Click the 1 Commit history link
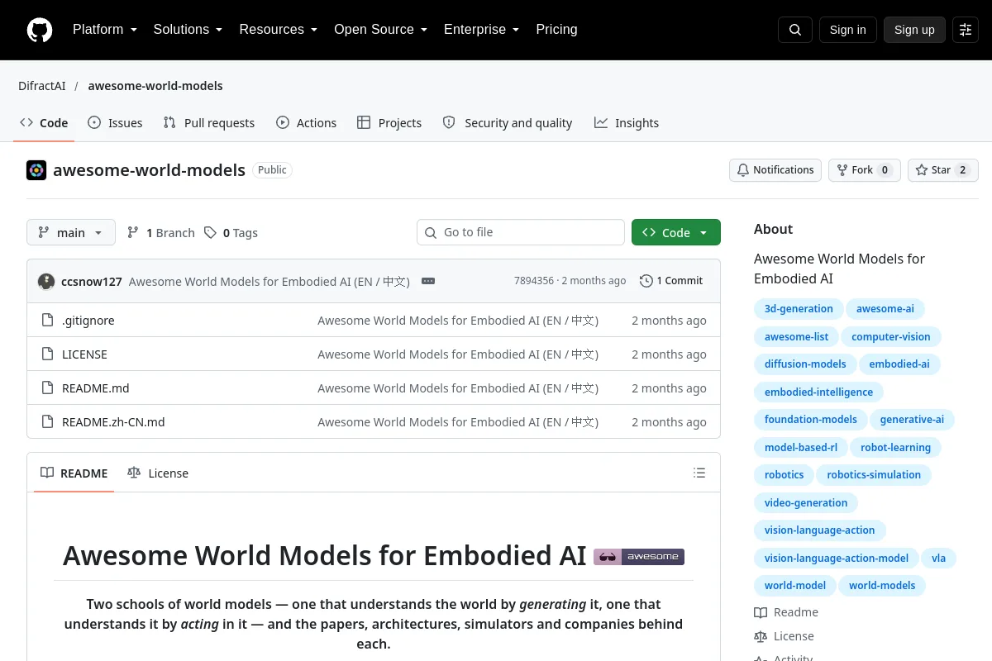Image resolution: width=992 pixels, height=661 pixels. (x=671, y=281)
